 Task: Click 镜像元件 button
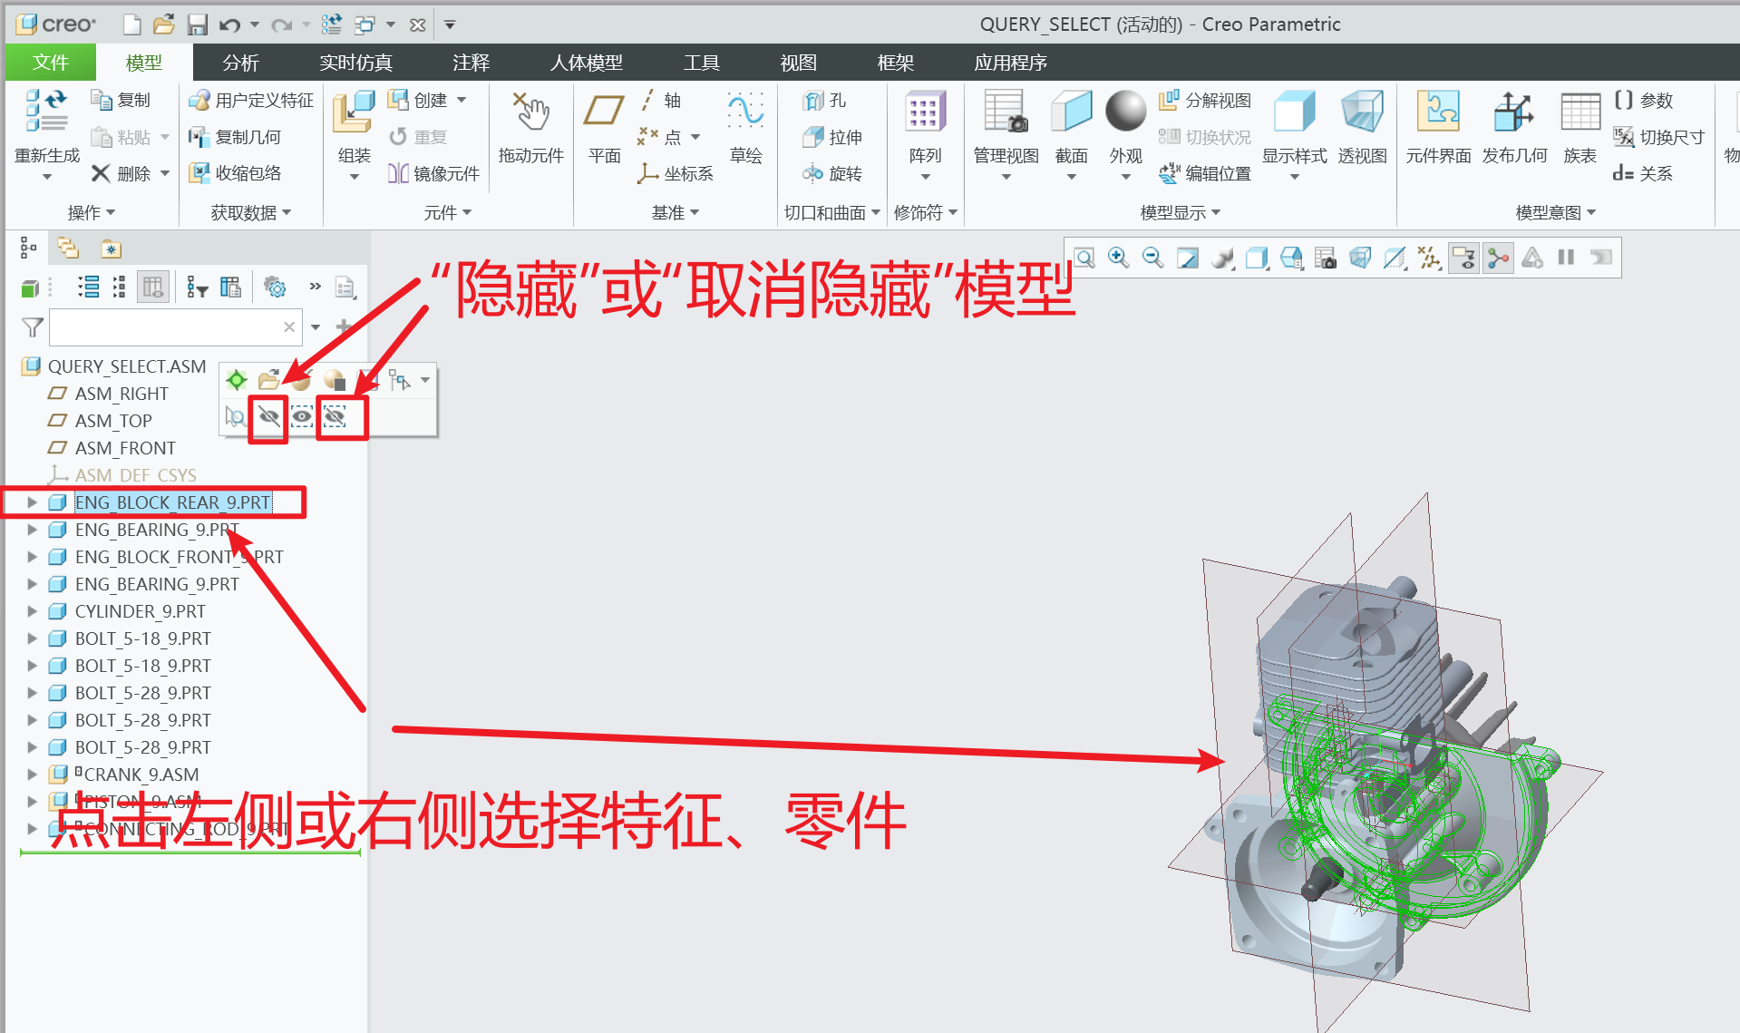click(x=433, y=172)
